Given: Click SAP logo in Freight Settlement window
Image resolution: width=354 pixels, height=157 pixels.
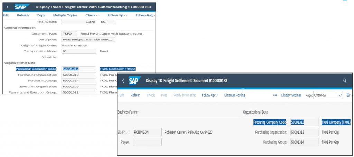Looking at the screenshot, I should pyautogui.click(x=135, y=81).
